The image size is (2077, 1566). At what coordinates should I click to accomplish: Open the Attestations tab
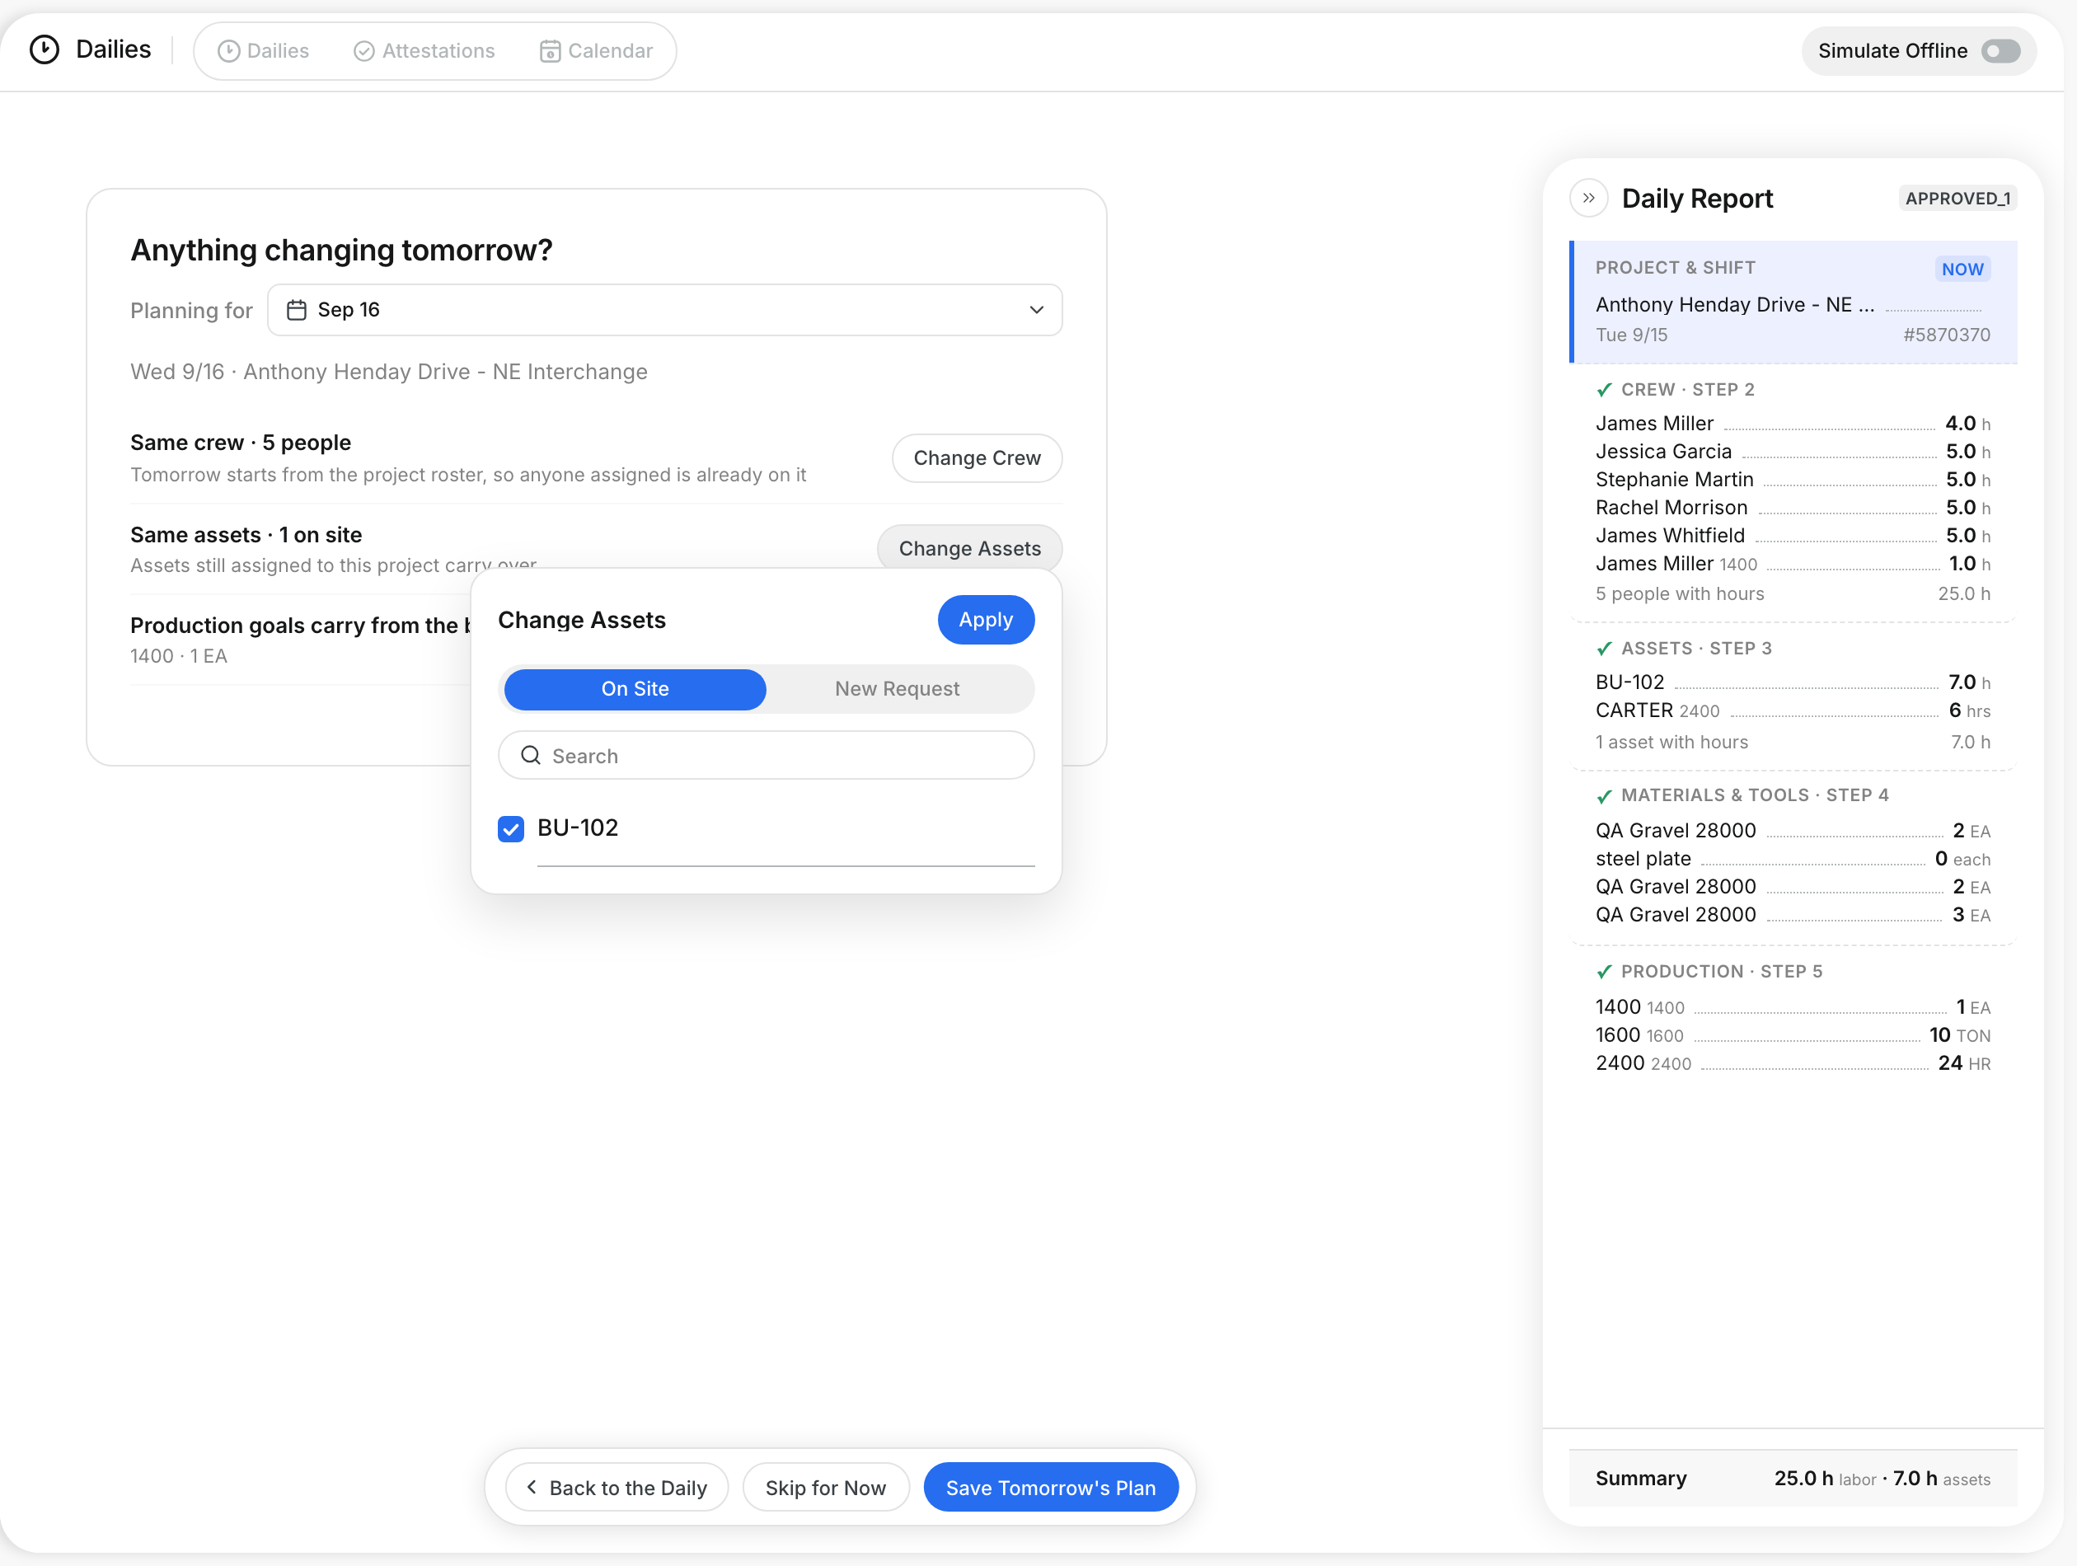click(x=424, y=51)
